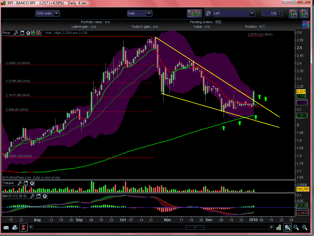The width and height of the screenshot is (314, 236).
Task: Click the green up-arrow icon in Price panel
Action: click(x=33, y=33)
